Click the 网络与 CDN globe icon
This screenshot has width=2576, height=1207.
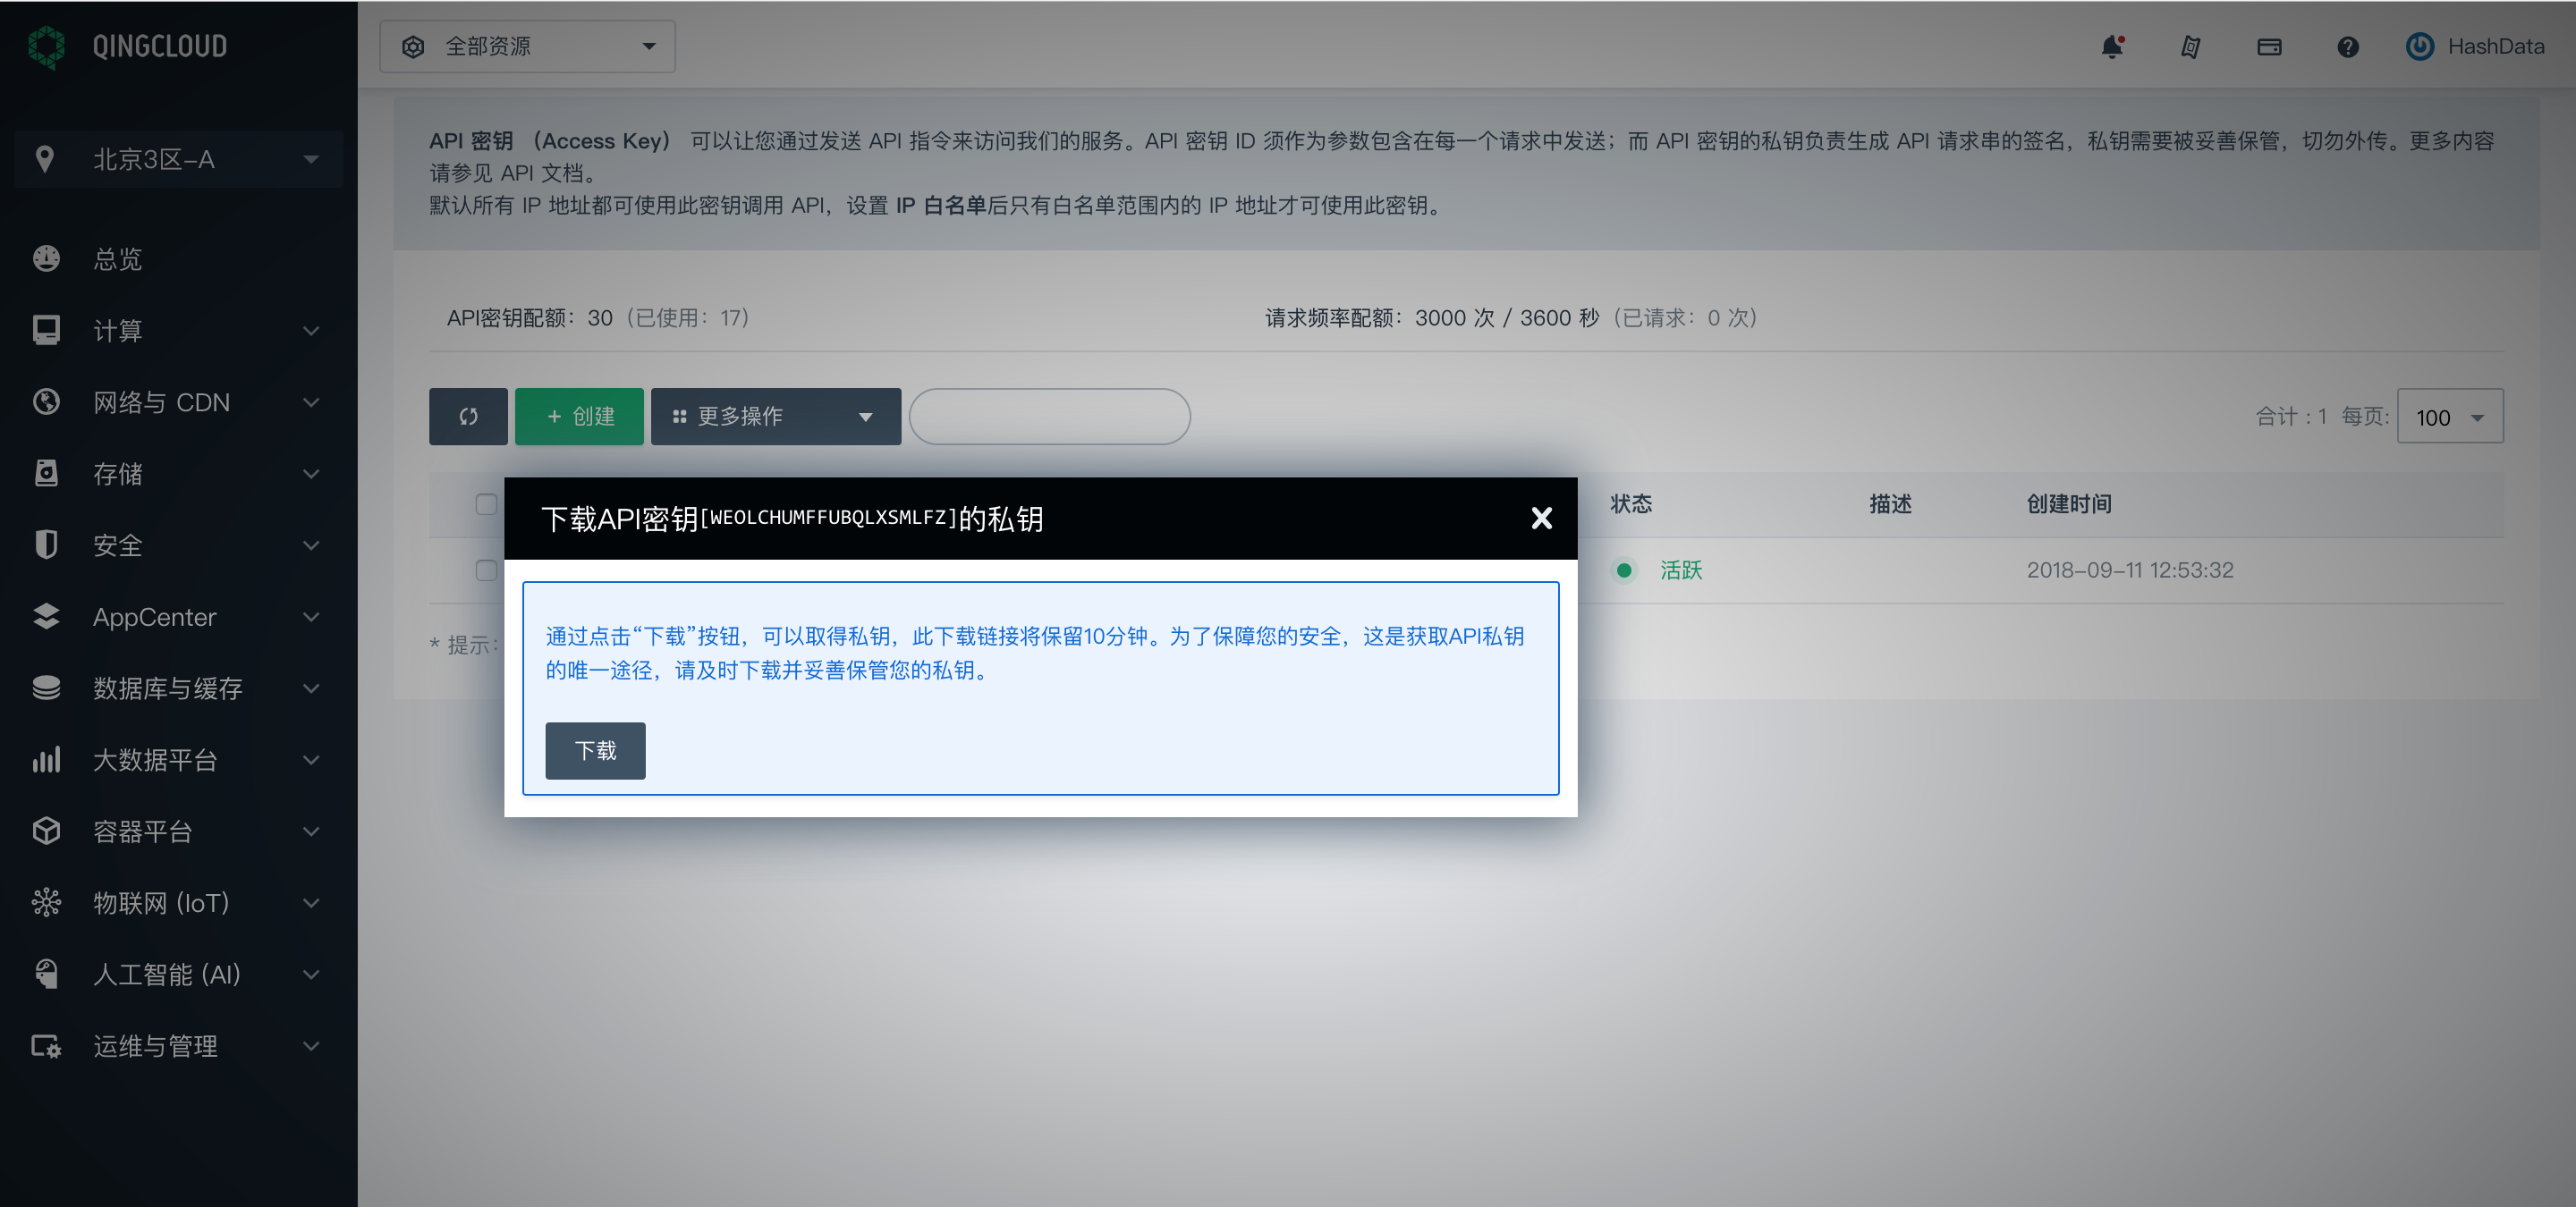[x=46, y=401]
